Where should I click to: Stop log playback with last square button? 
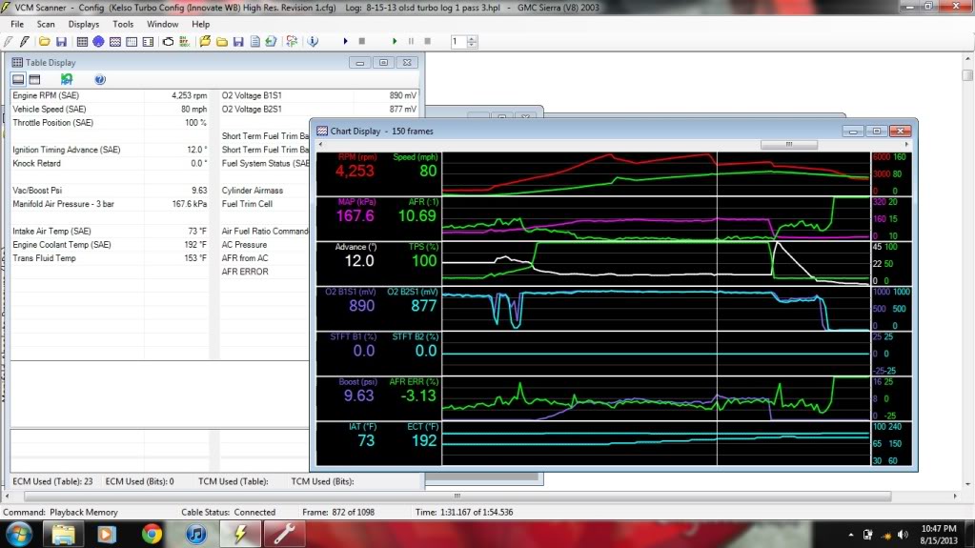(x=428, y=42)
